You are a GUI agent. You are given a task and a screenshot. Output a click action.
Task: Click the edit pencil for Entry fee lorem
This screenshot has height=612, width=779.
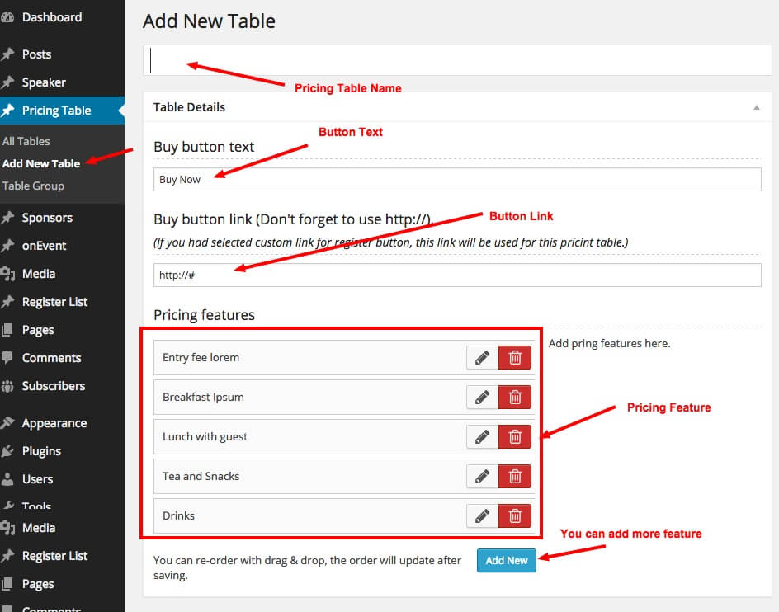(483, 357)
